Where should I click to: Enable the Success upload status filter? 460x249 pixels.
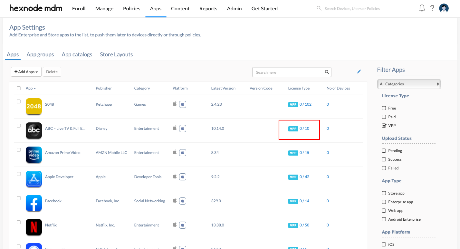click(384, 159)
